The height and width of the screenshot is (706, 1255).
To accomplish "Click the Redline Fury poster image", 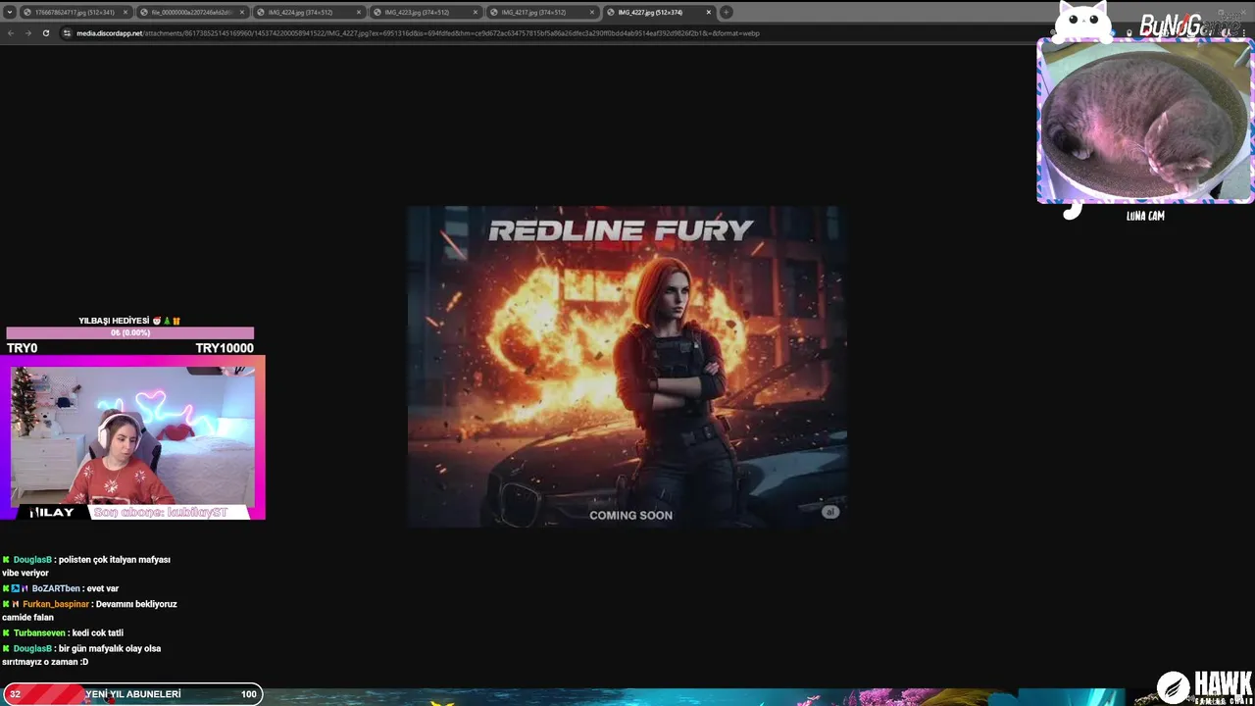I will (627, 367).
